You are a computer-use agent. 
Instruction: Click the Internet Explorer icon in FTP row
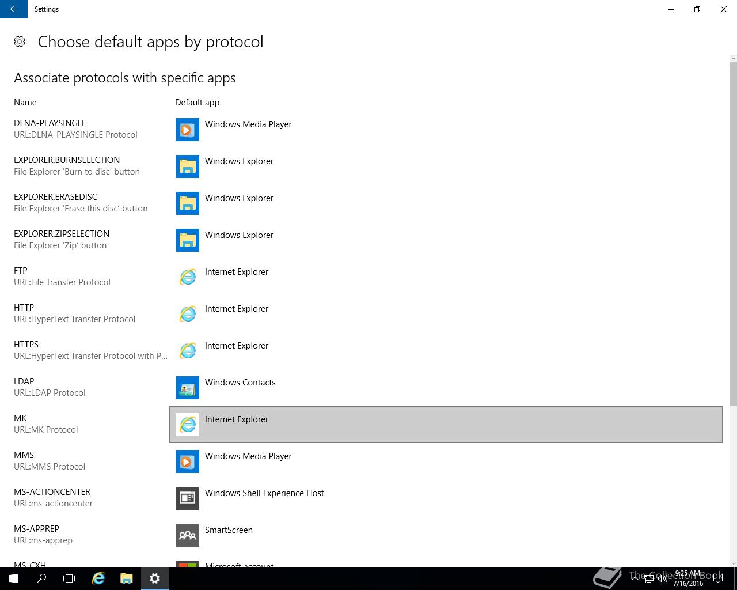188,277
